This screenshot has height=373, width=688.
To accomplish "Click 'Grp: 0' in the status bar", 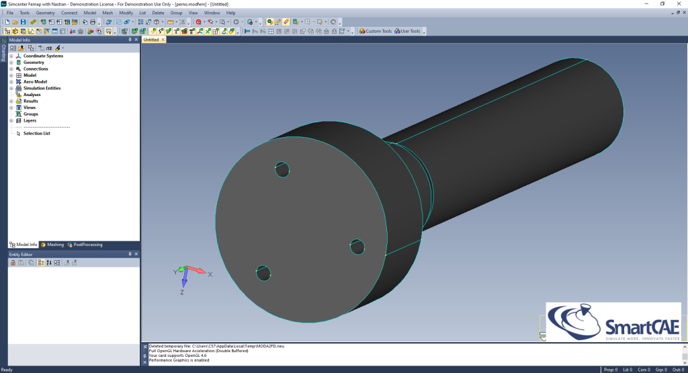I will (x=660, y=370).
